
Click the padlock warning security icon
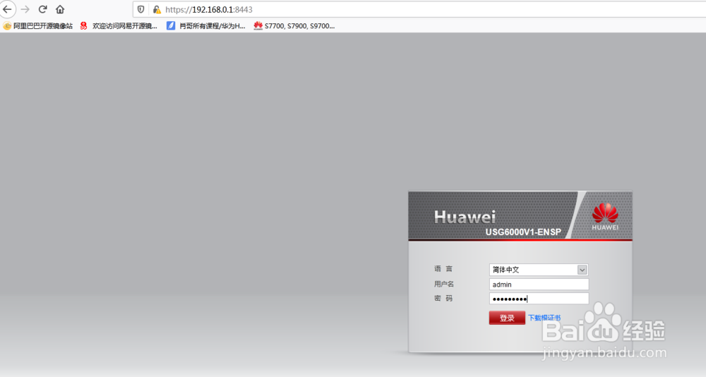click(157, 9)
